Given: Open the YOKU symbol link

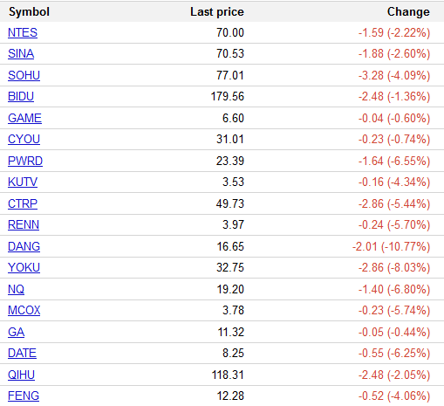Looking at the screenshot, I should point(24,268).
